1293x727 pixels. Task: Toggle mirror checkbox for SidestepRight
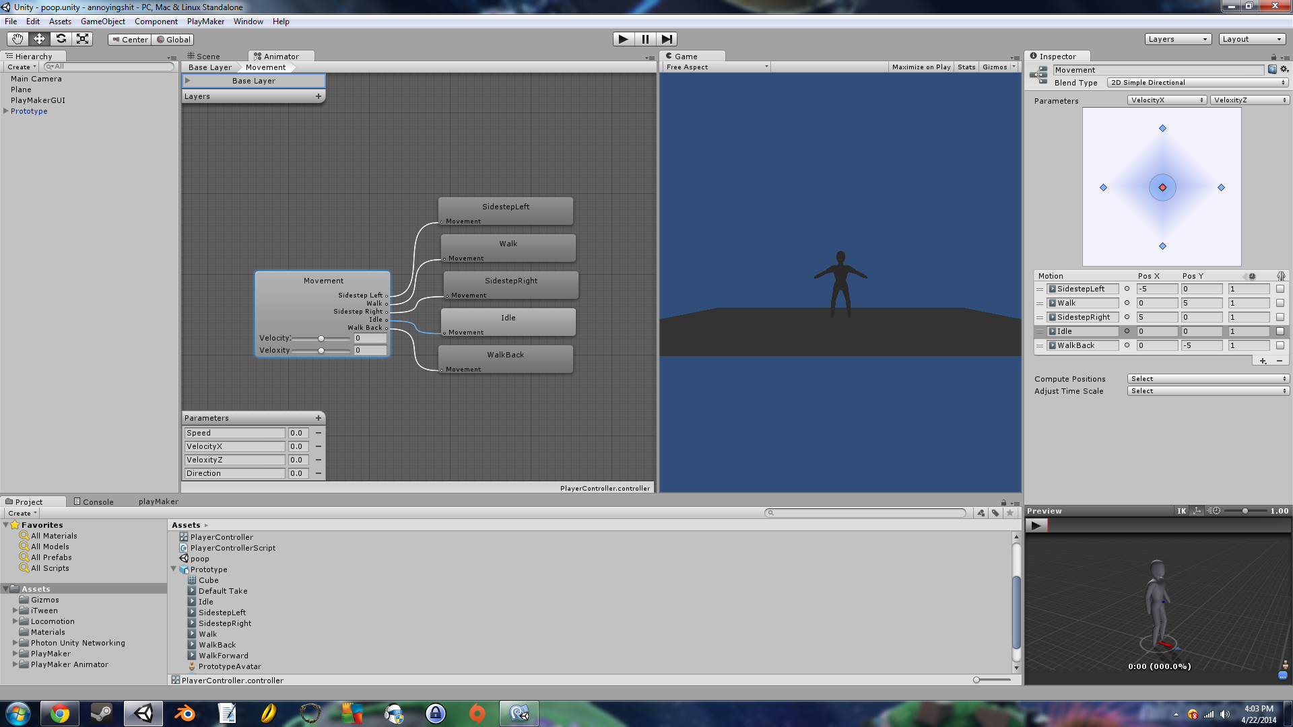(x=1280, y=317)
